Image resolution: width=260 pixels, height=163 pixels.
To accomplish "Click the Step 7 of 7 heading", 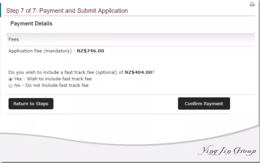I will point(67,11).
